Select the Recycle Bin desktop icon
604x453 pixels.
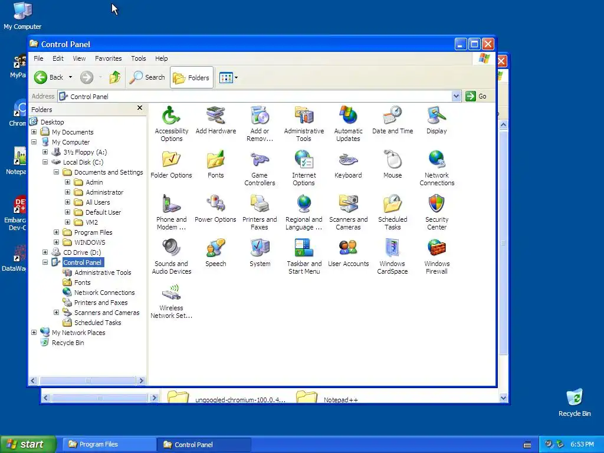tap(575, 402)
